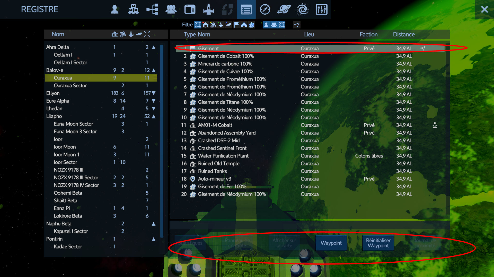Click the marker icon on AM01-M Cobalt row
Screen dimensions: 494x277
435,125
